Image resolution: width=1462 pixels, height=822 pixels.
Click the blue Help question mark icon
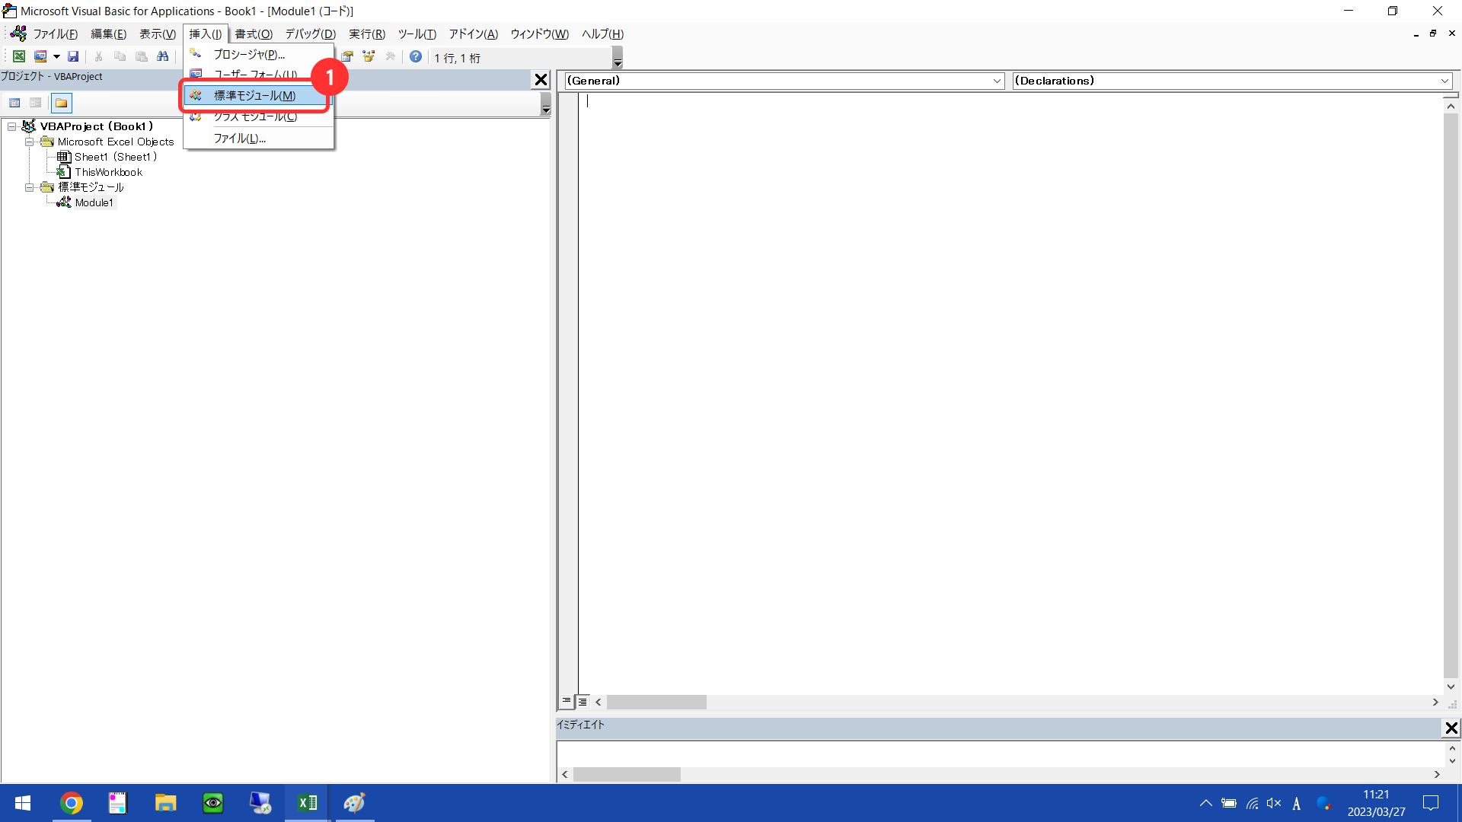click(416, 56)
